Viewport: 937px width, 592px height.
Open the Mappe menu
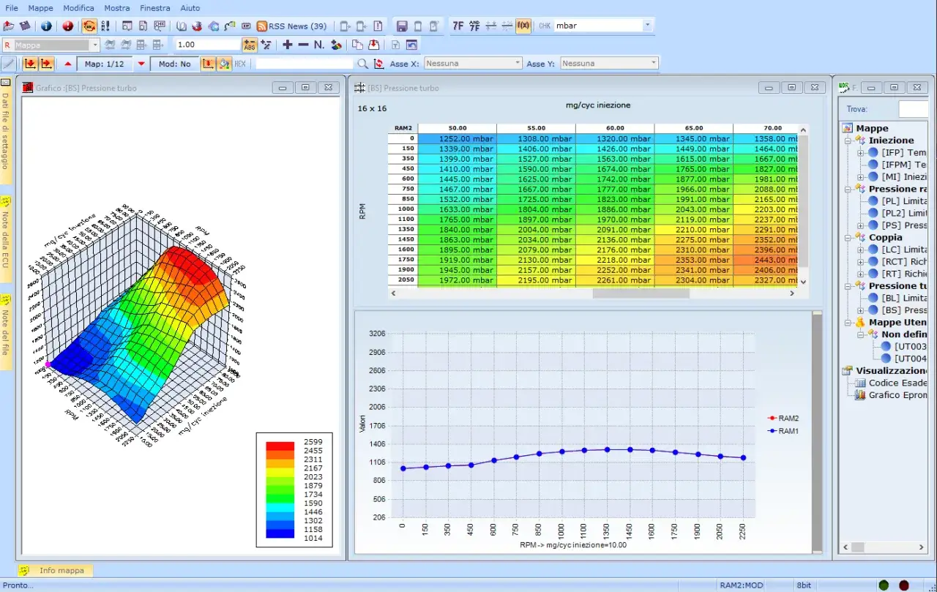click(x=40, y=8)
